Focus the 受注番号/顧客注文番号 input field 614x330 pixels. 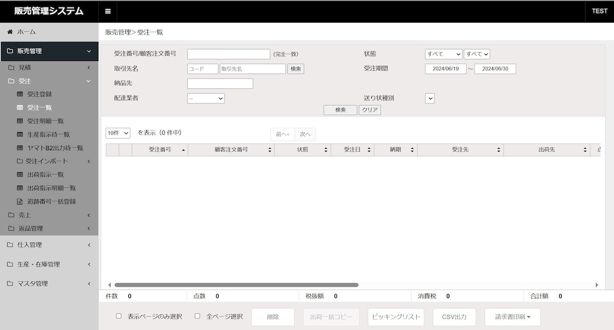click(x=228, y=54)
